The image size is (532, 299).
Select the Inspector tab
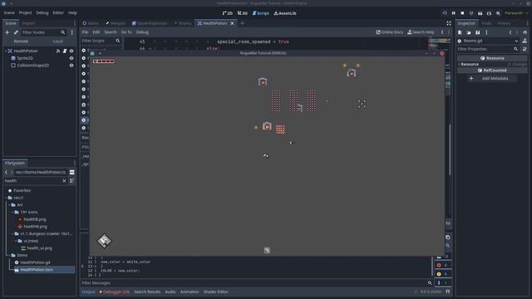466,23
